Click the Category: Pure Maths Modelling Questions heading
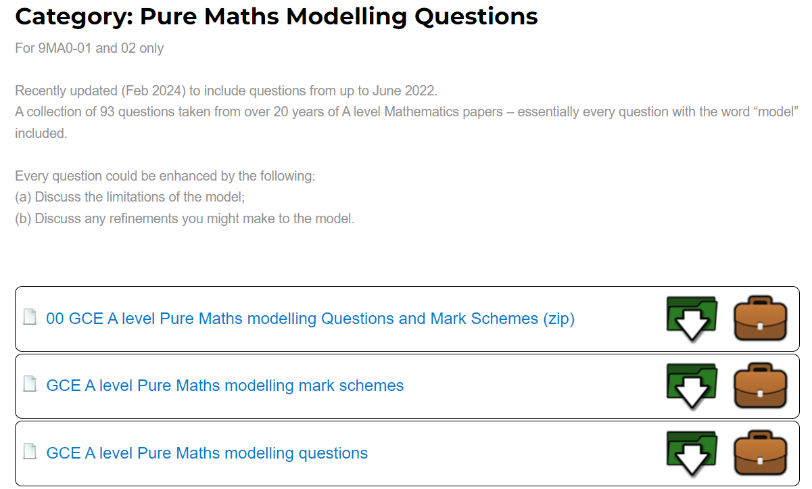This screenshot has width=812, height=489. point(276,16)
